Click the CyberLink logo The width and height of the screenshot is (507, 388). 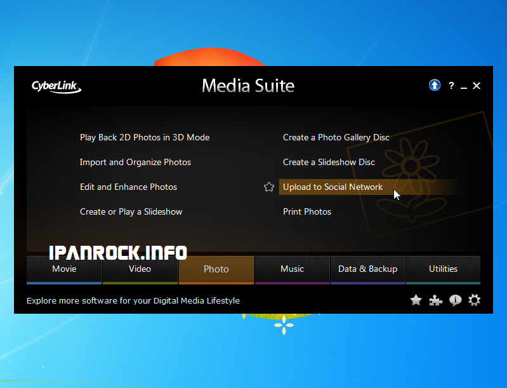[56, 87]
